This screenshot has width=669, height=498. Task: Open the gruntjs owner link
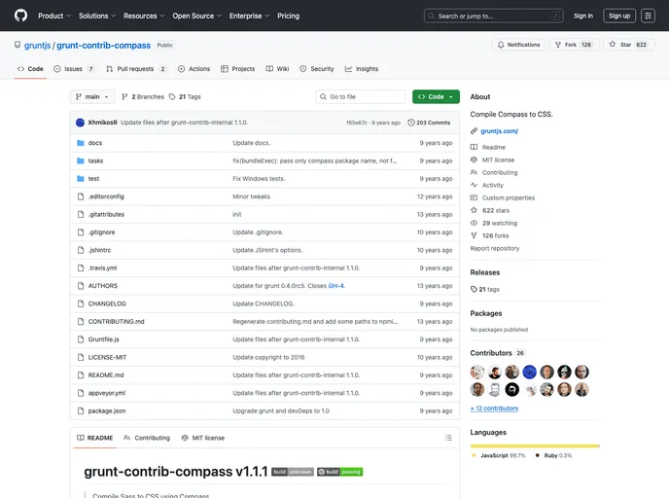pos(38,46)
